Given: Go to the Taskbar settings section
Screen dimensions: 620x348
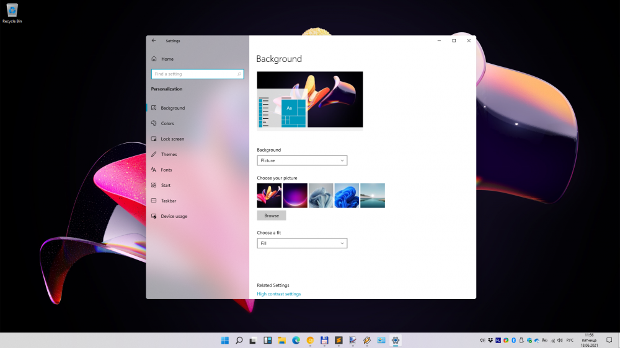Looking at the screenshot, I should coord(168,201).
